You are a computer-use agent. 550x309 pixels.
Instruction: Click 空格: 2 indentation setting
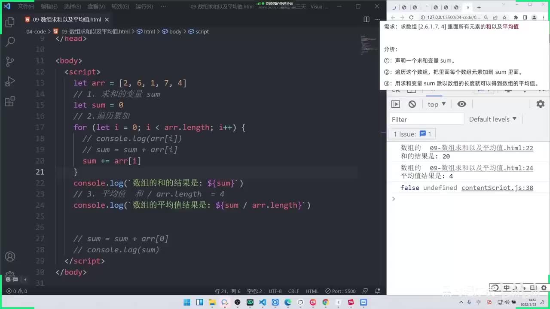coord(254,291)
